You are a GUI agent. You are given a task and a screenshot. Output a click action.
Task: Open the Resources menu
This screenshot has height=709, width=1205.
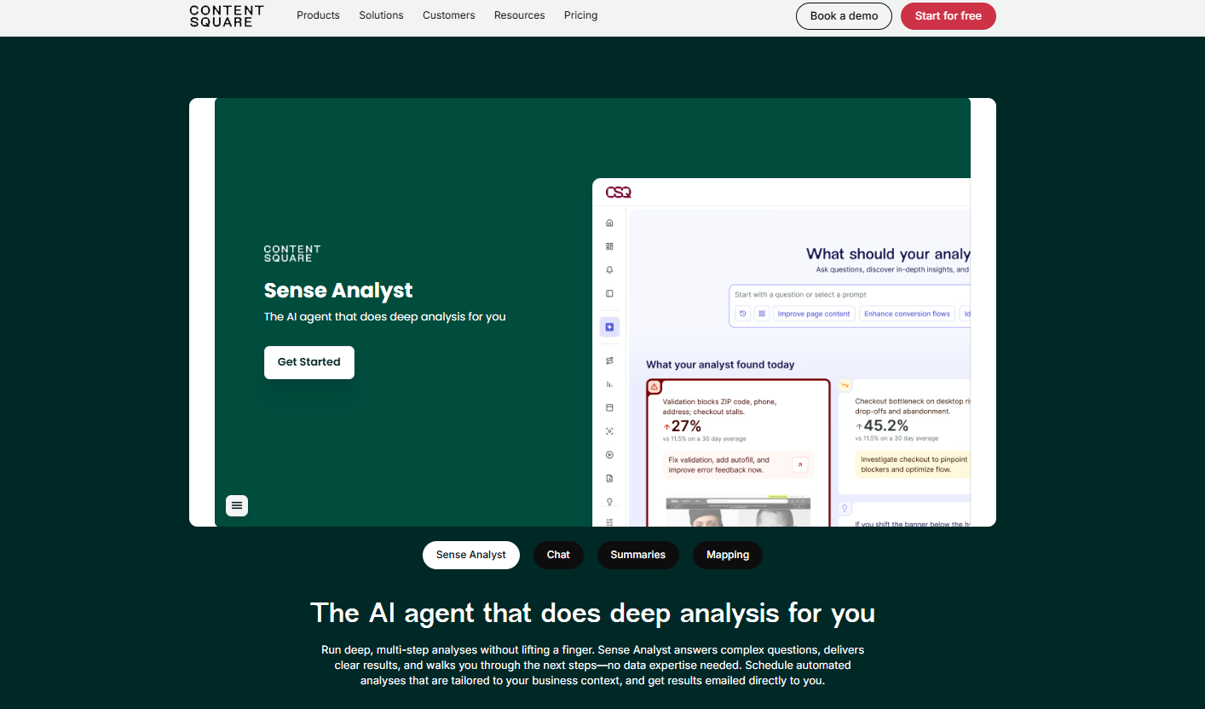[x=519, y=15]
